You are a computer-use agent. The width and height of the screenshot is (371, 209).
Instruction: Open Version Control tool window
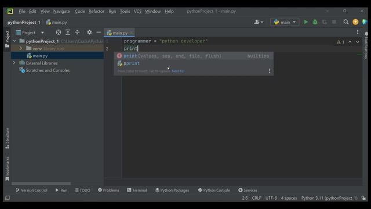(32, 190)
